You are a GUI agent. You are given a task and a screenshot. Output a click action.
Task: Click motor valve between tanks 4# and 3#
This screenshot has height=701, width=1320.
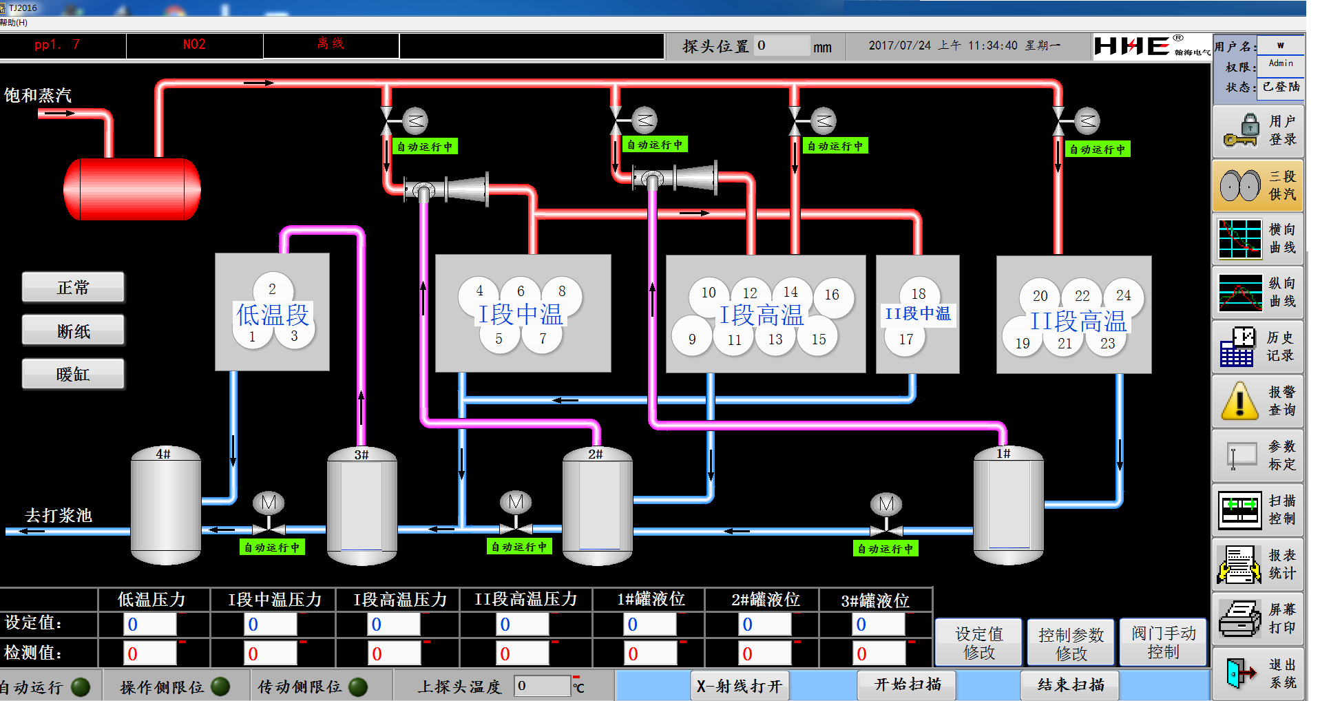click(269, 514)
